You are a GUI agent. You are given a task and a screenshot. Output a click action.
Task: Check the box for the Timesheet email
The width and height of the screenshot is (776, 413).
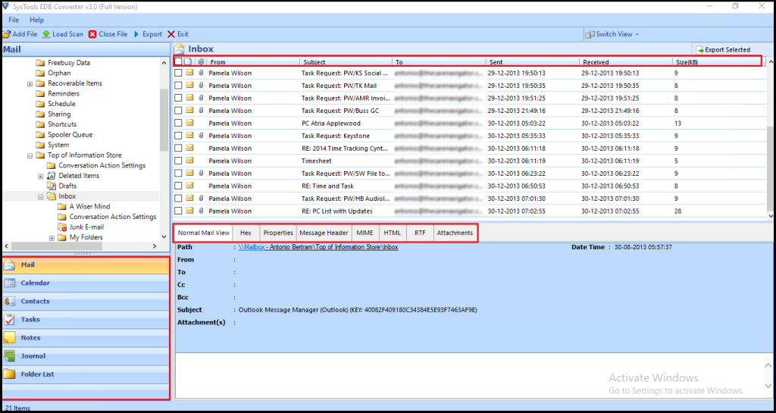tap(178, 161)
